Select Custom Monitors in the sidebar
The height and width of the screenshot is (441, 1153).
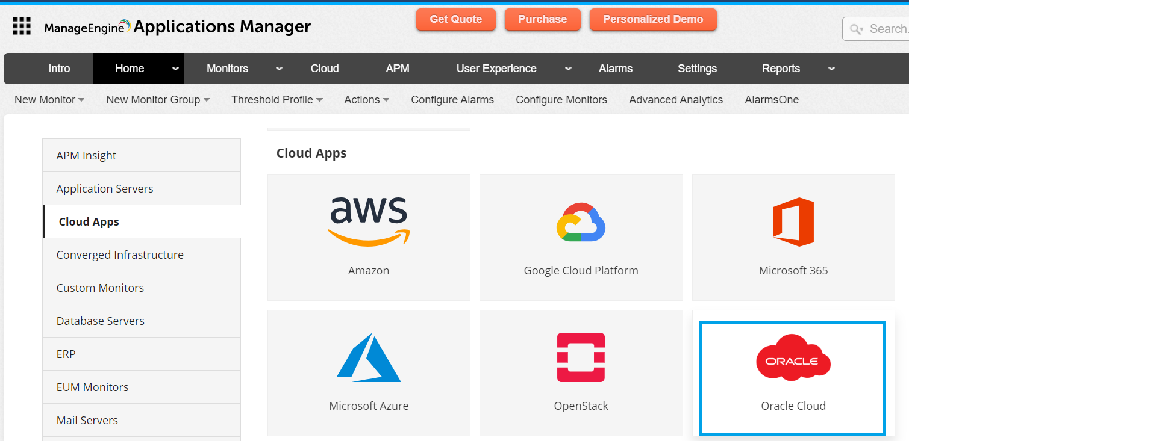[142, 288]
